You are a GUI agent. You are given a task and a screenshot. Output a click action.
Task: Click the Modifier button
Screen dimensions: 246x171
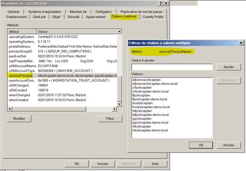[19, 119]
